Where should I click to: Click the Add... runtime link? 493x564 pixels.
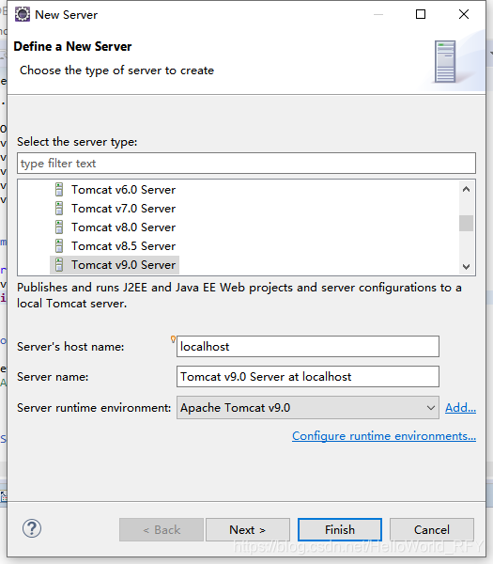(x=461, y=408)
